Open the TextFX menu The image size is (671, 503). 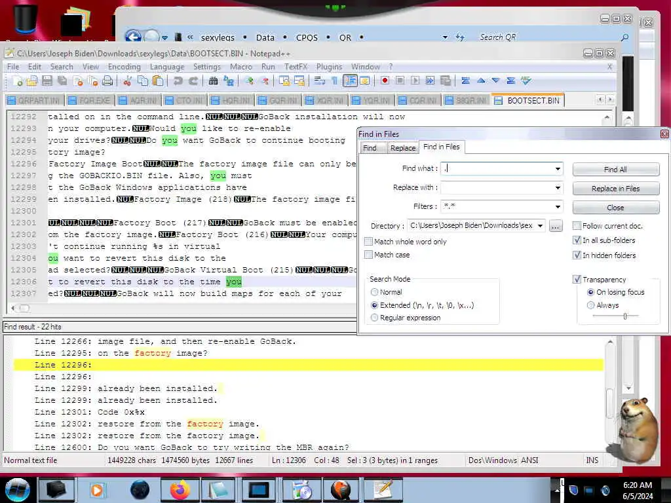point(296,67)
